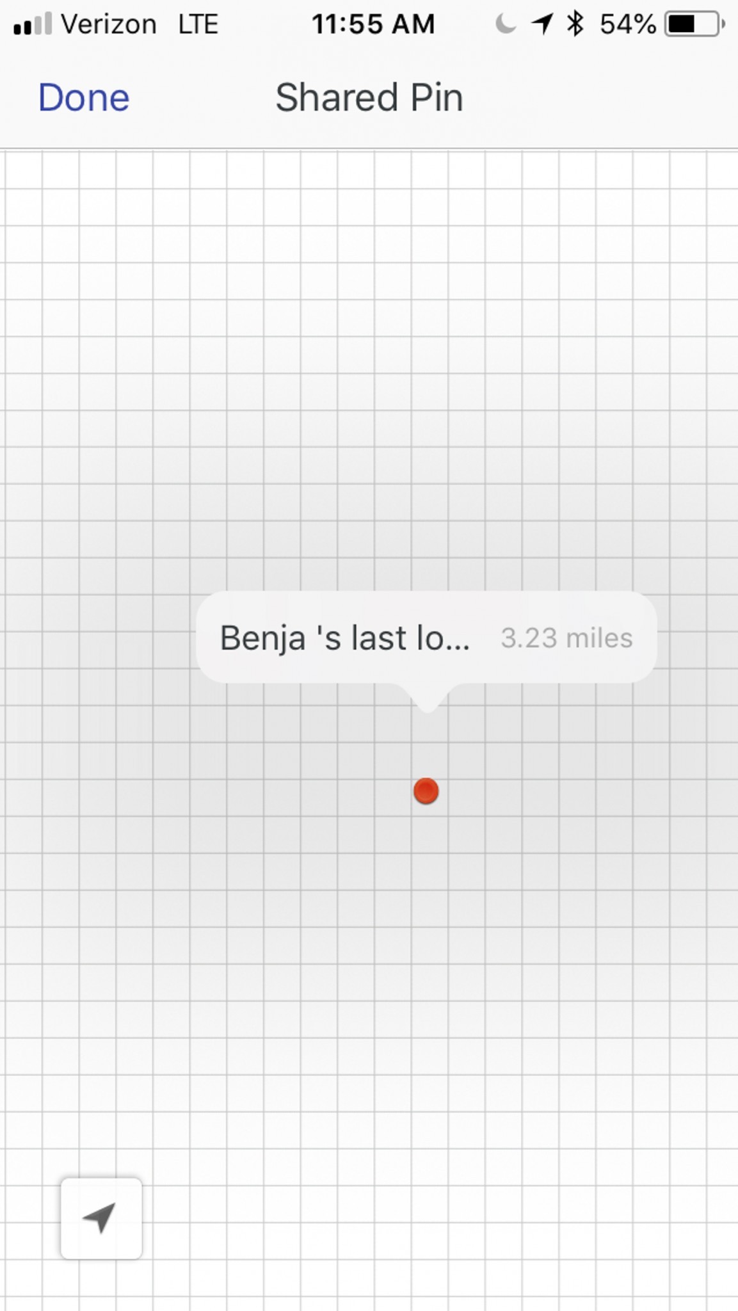Center map with current location arrow button
The height and width of the screenshot is (1311, 738).
pyautogui.click(x=101, y=1218)
